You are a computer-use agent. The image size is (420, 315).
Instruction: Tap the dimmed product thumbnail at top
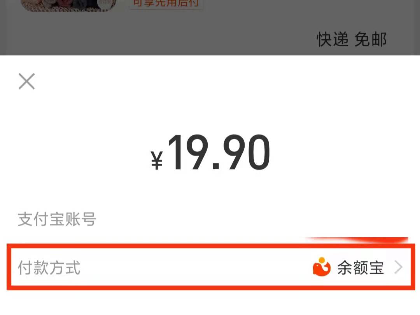point(69,5)
